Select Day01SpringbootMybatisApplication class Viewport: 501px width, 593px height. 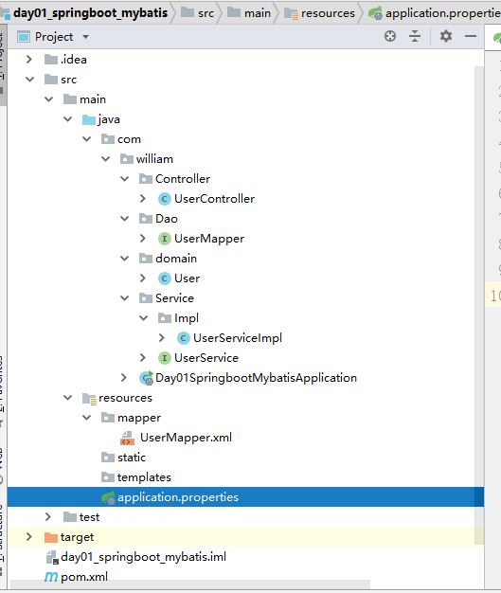pyautogui.click(x=256, y=378)
